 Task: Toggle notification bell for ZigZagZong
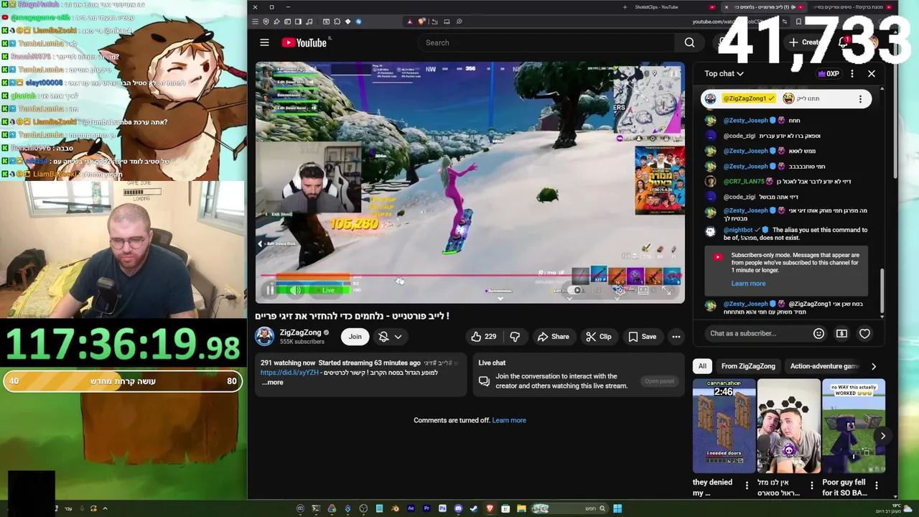pos(383,336)
